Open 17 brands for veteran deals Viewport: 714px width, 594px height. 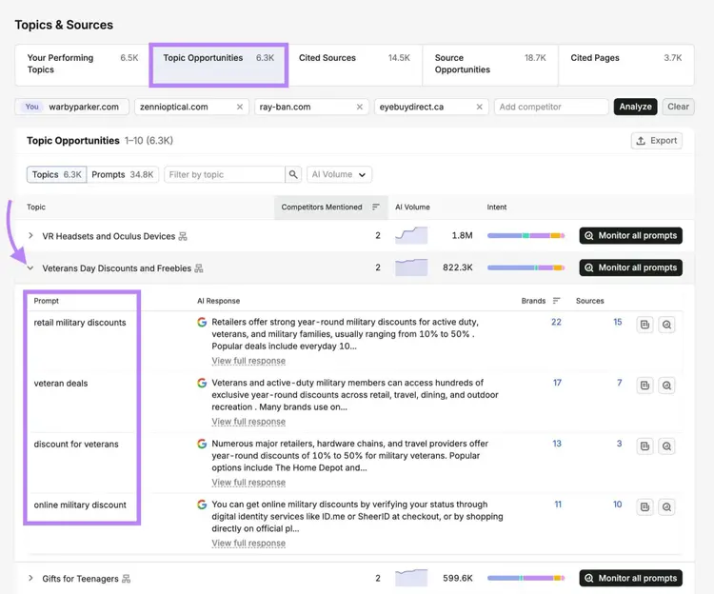[x=557, y=383]
